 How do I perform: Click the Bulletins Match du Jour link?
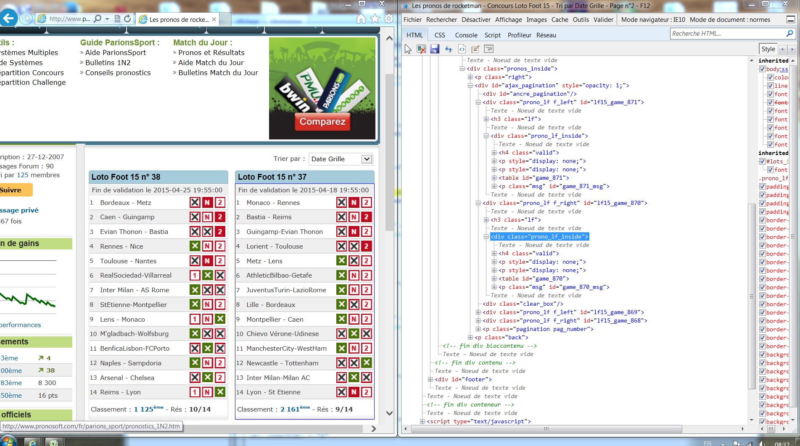point(218,73)
